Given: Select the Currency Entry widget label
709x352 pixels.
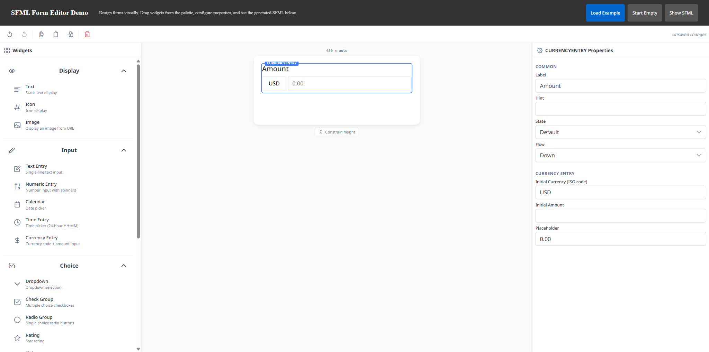Looking at the screenshot, I should (42, 238).
